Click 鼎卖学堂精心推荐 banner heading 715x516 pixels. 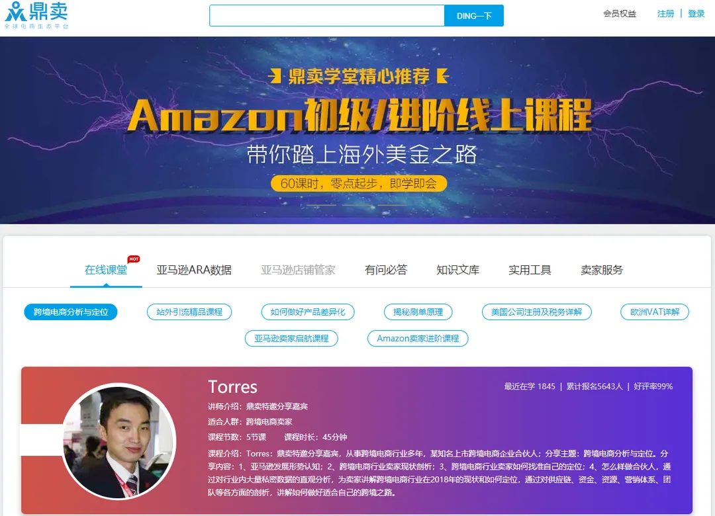(359, 76)
